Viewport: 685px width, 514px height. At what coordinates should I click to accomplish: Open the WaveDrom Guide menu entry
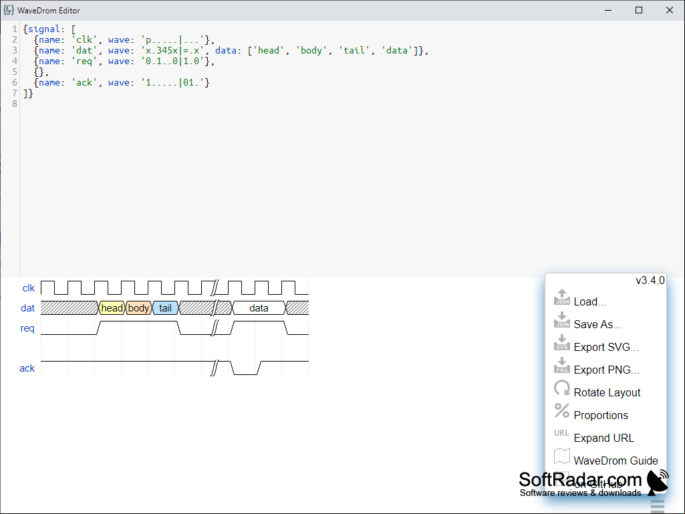[616, 461]
